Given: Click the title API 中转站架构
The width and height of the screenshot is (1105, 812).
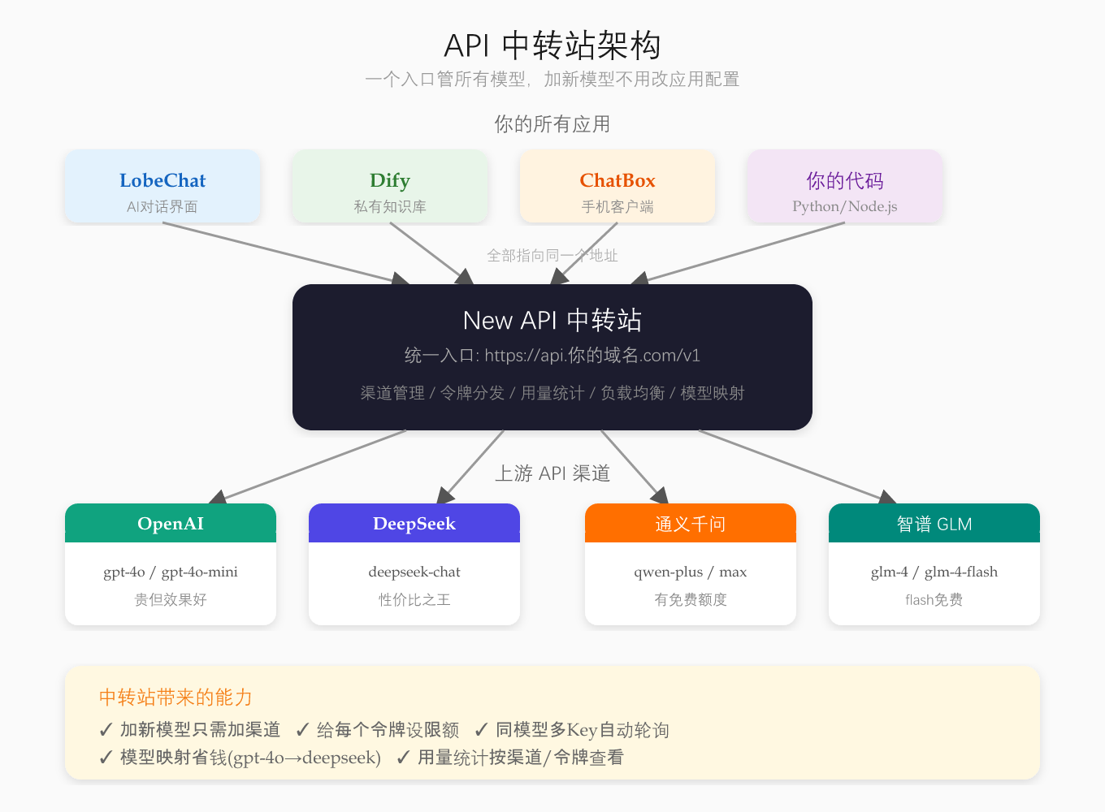Looking at the screenshot, I should [x=552, y=45].
